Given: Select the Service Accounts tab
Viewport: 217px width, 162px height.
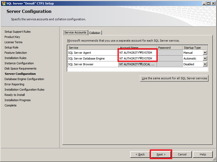Looking at the screenshot, I should coord(75,32).
